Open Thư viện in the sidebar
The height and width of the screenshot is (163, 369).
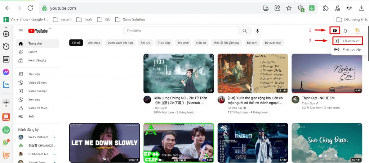(x=37, y=74)
